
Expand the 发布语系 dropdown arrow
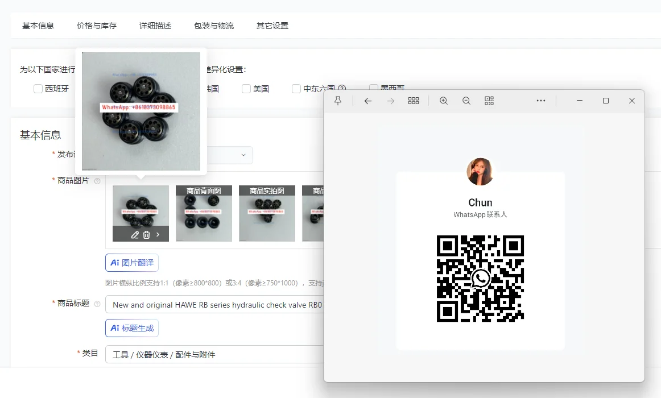243,155
